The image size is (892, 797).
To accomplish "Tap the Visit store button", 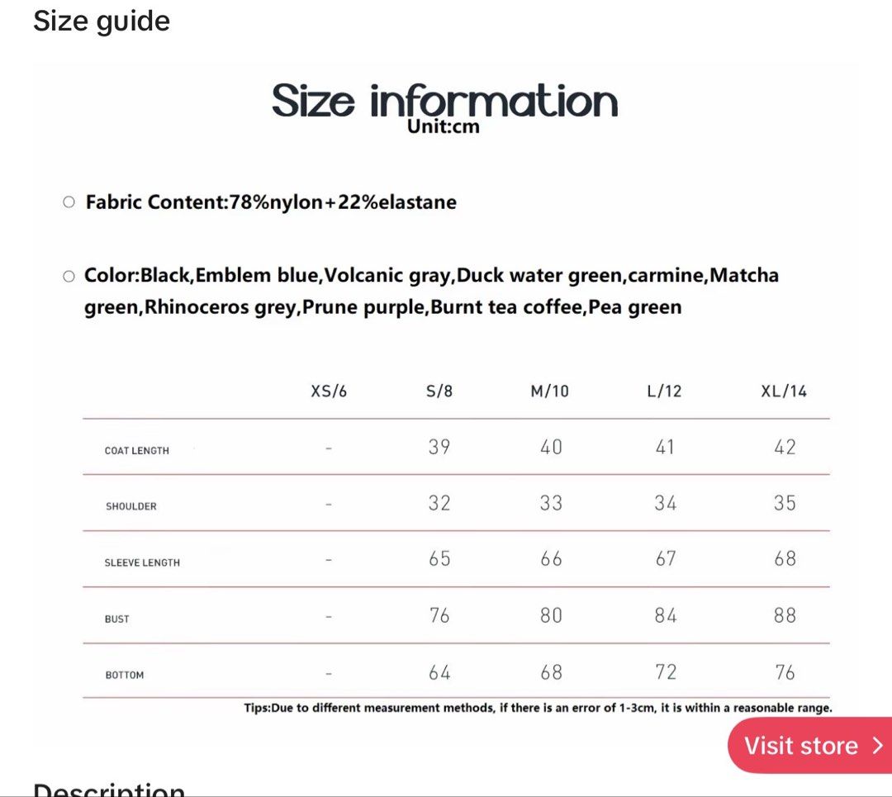I will point(810,745).
